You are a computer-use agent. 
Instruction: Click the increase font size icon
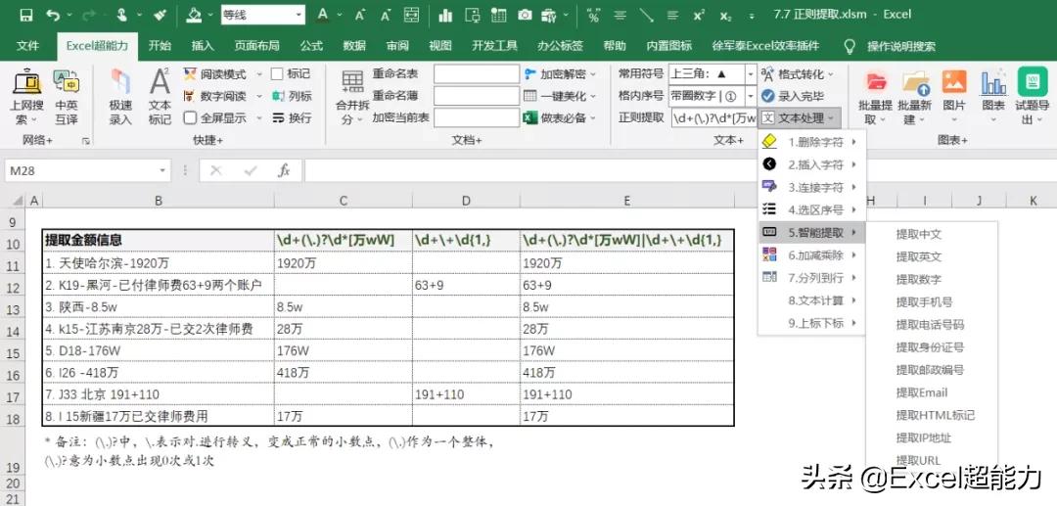pos(360,15)
